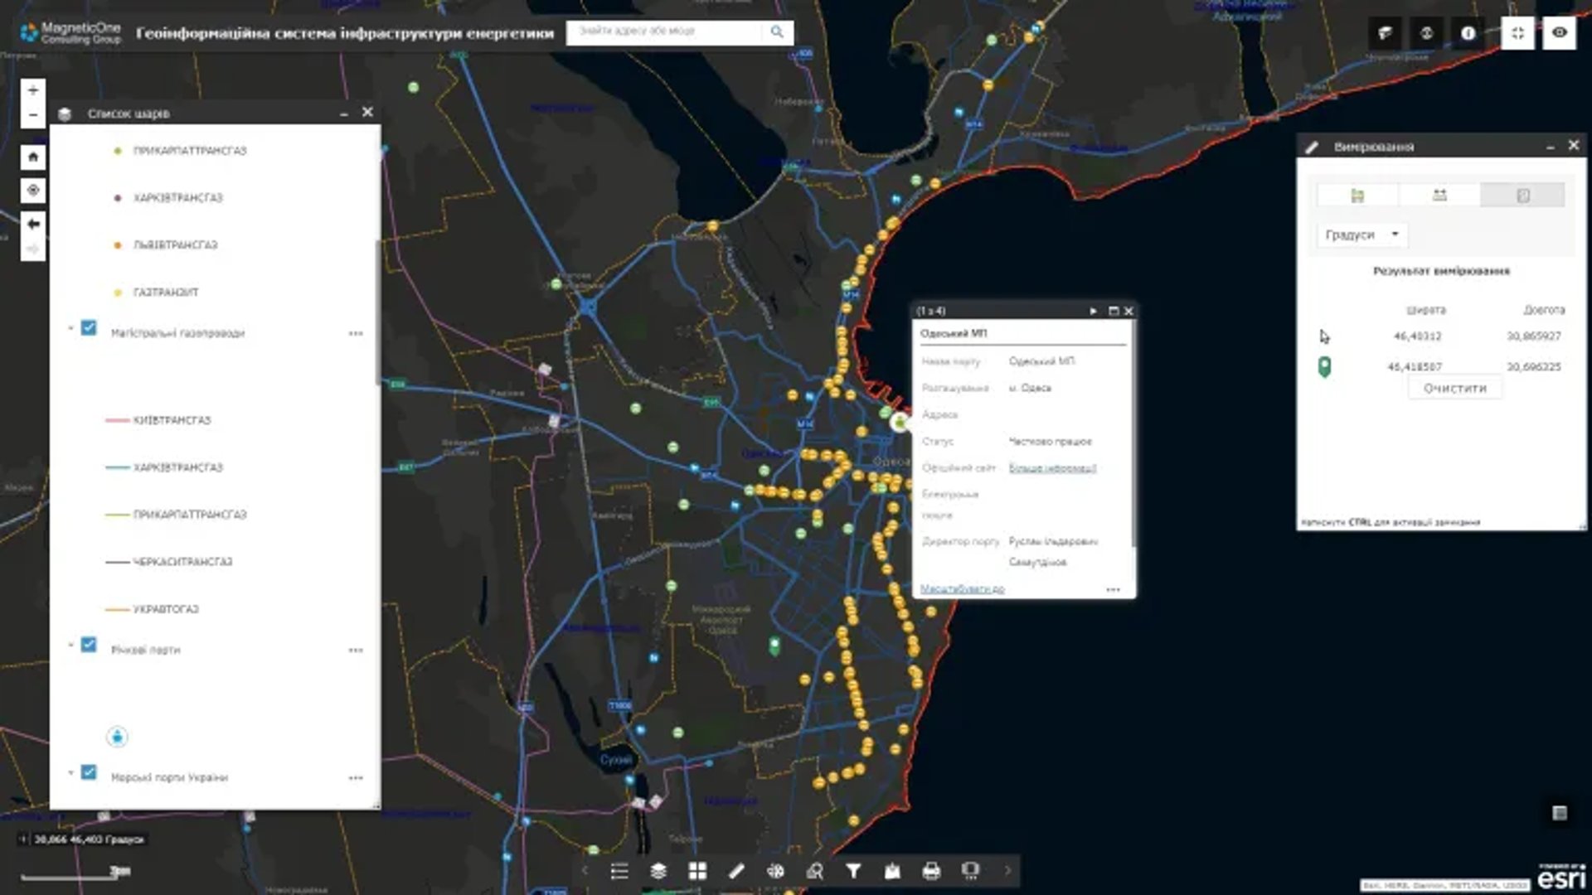Image resolution: width=1592 pixels, height=895 pixels.
Task: Toggle the Морські порти України layer checkbox
Action: [89, 772]
